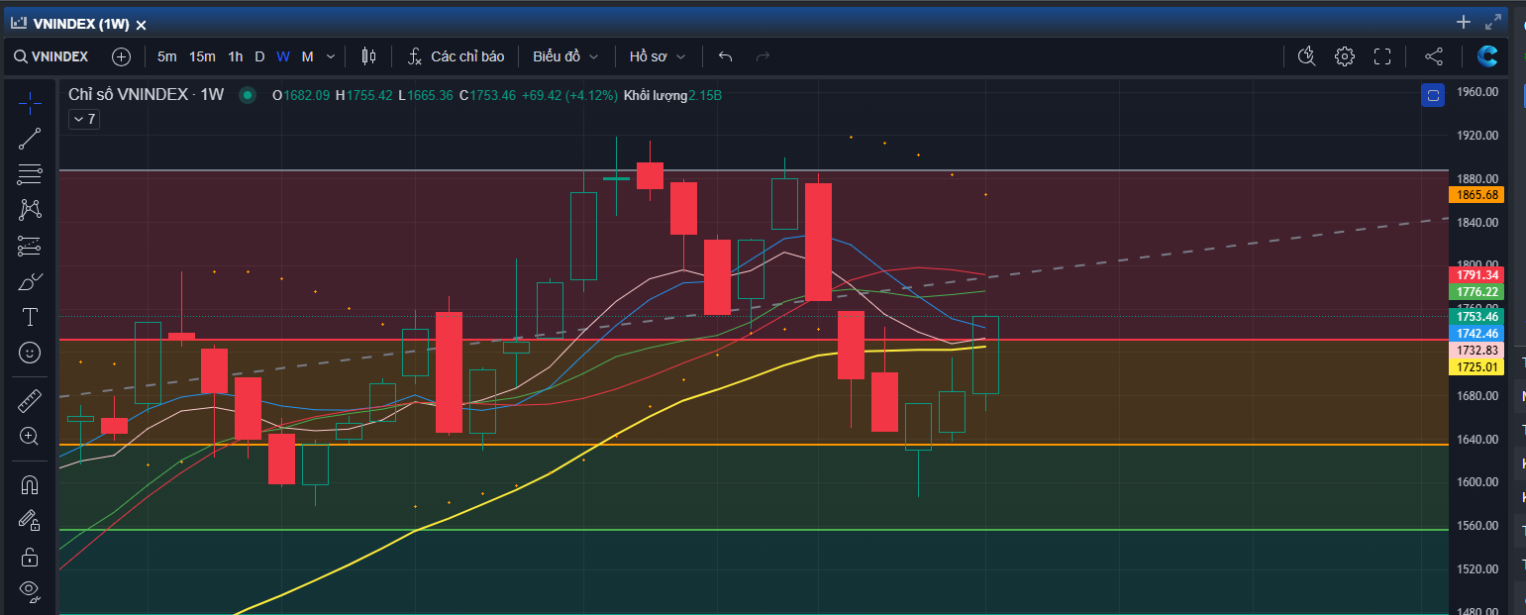1526x615 pixels.
Task: Enter fullscreen chart mode
Action: point(1382,56)
